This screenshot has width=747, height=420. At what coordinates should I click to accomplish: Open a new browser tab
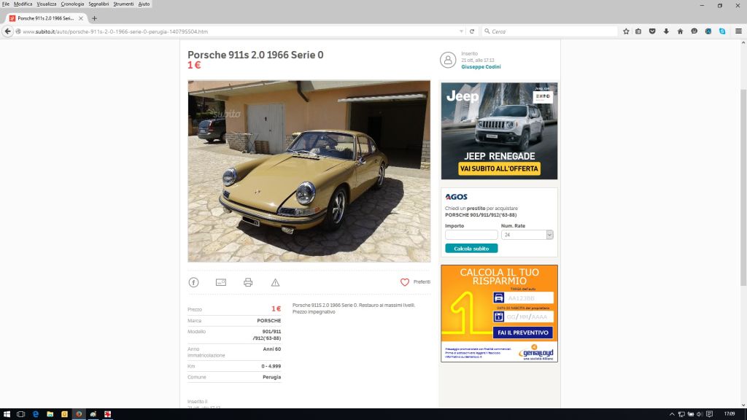coord(94,18)
